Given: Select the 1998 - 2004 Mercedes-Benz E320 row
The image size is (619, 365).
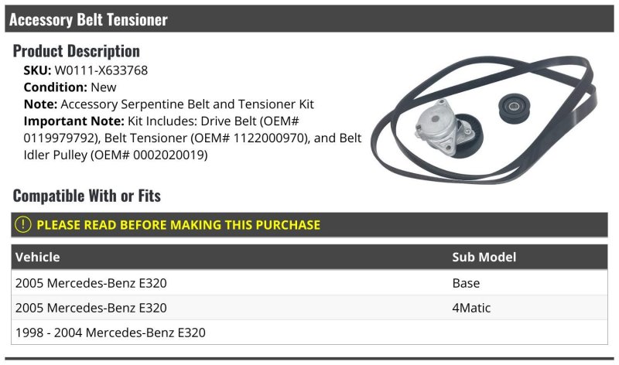Looking at the screenshot, I should click(309, 333).
